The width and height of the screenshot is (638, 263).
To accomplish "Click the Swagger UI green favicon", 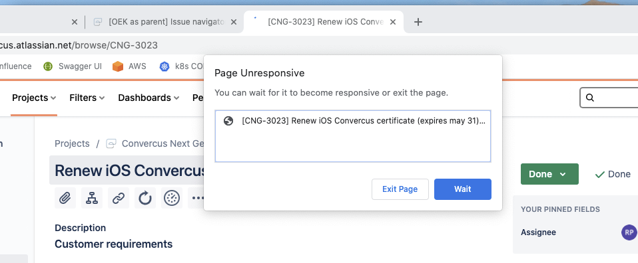I will click(x=48, y=66).
